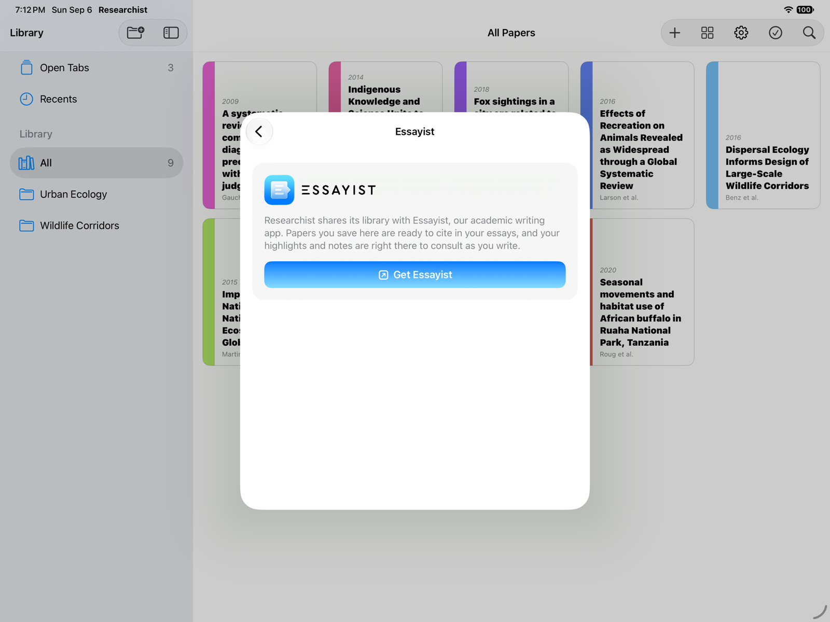The height and width of the screenshot is (622, 830).
Task: Click the Larson et al. author text
Action: (619, 197)
